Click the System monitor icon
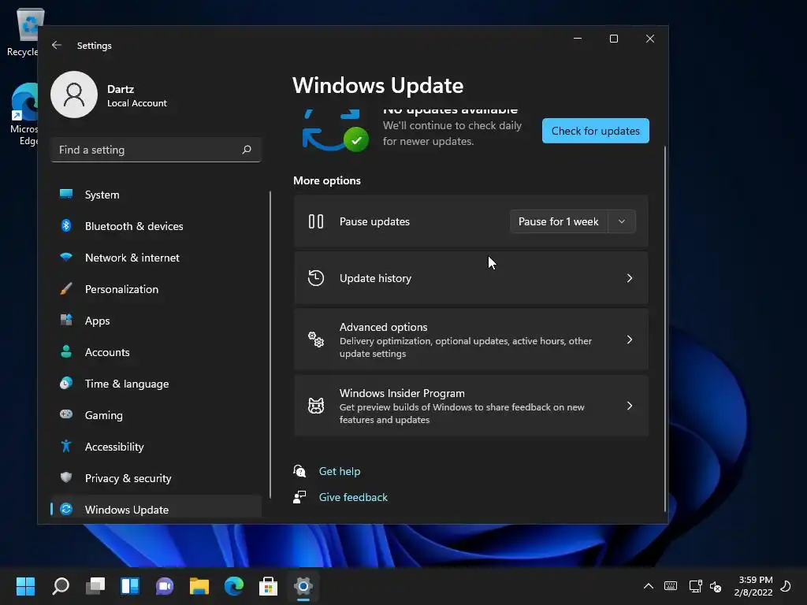This screenshot has height=605, width=807. click(x=66, y=194)
